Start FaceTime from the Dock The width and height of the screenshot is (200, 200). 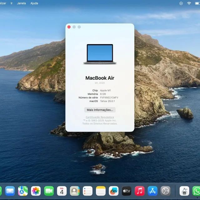49,191
